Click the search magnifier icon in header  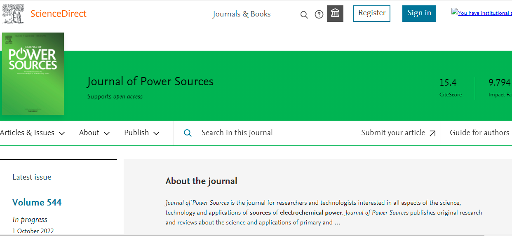coord(304,15)
